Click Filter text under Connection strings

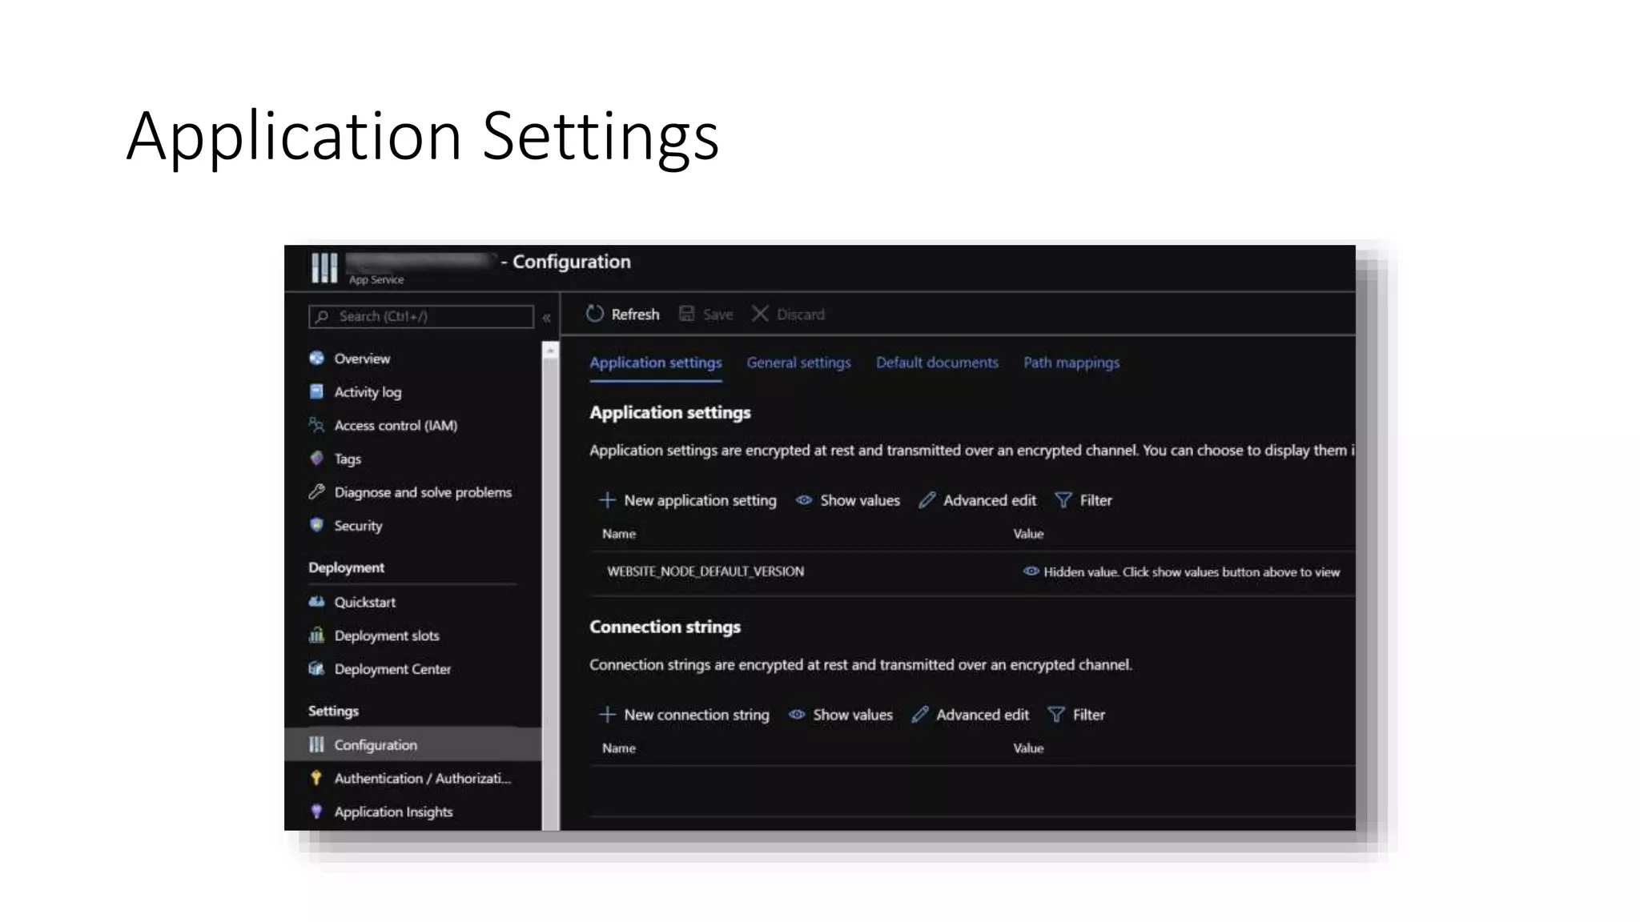(x=1088, y=715)
